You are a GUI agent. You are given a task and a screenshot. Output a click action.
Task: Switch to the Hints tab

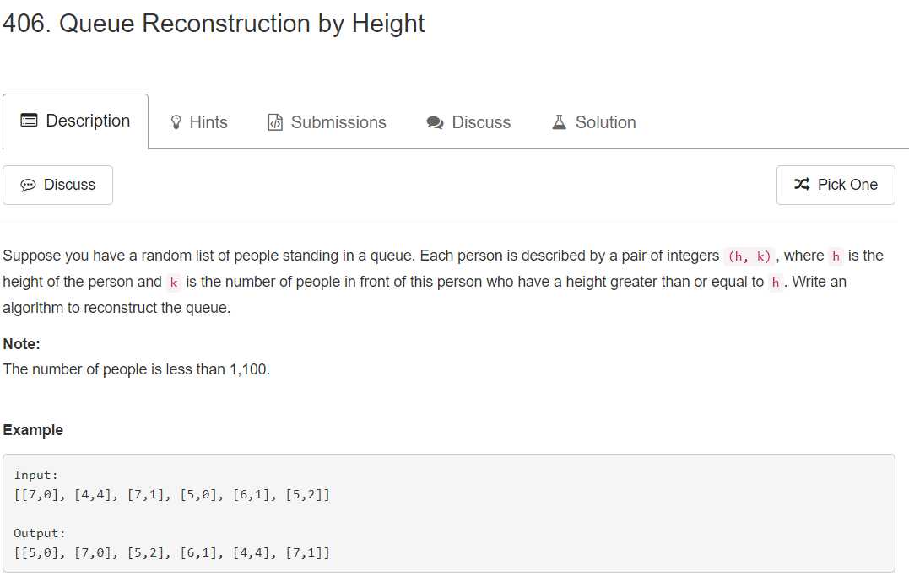coord(199,122)
